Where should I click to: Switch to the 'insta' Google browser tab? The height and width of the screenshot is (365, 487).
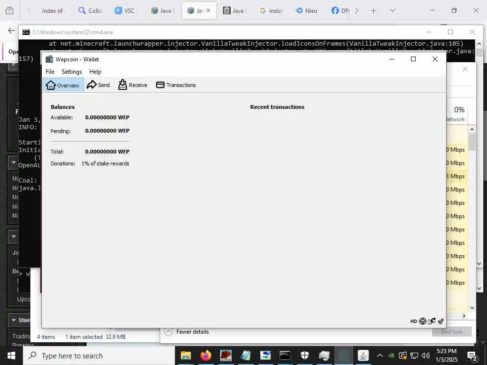pos(271,11)
